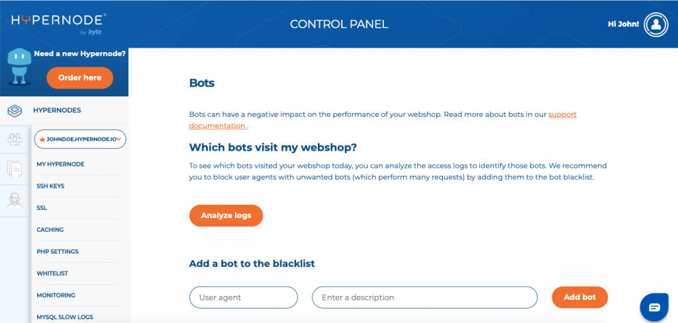Image resolution: width=678 pixels, height=323 pixels.
Task: Click the Hypernodes stack icon
Action: 15,110
